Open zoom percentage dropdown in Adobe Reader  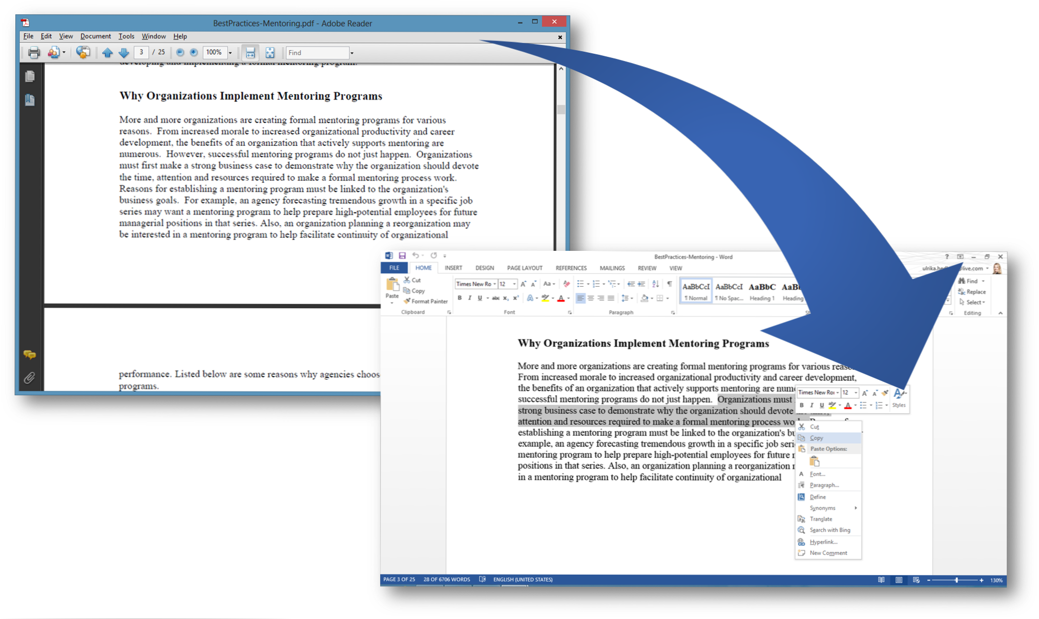tap(230, 53)
